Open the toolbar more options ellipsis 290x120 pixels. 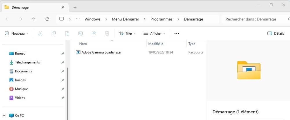(x=177, y=33)
